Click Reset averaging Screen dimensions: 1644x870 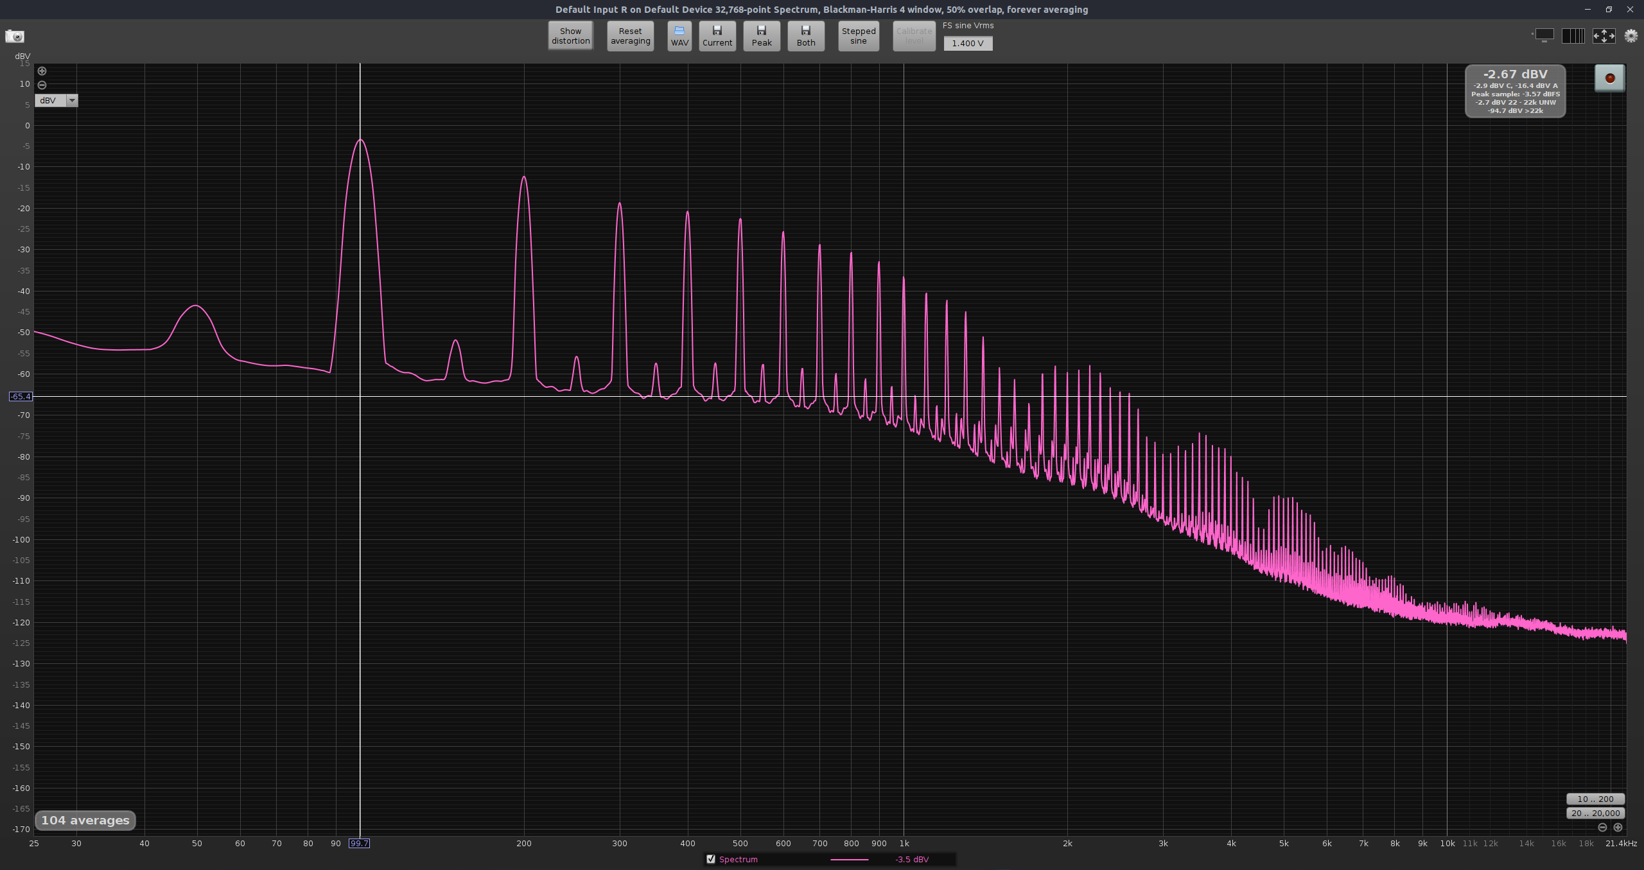630,36
